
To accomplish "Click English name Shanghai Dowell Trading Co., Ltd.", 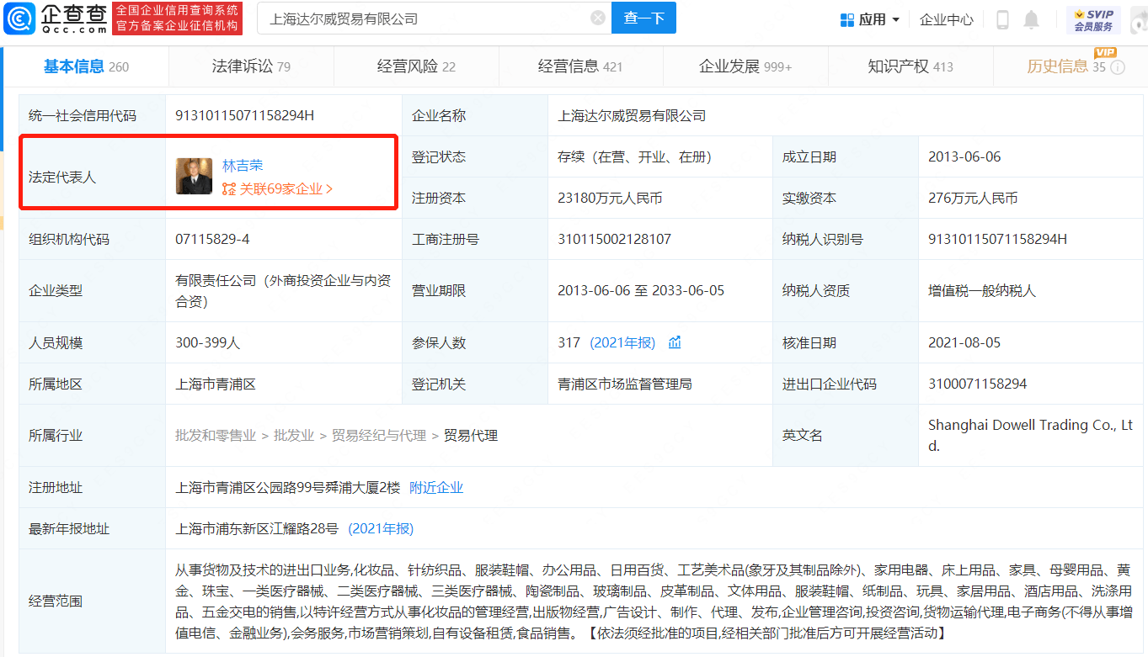I will [x=1030, y=435].
